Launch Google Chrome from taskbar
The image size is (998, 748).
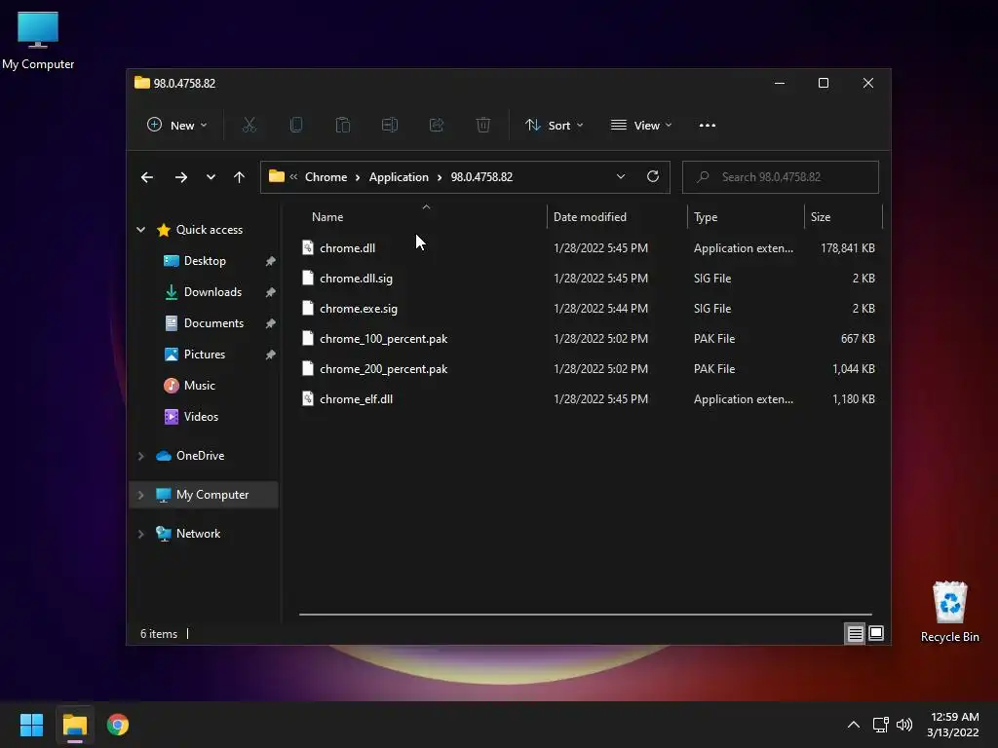tap(118, 725)
